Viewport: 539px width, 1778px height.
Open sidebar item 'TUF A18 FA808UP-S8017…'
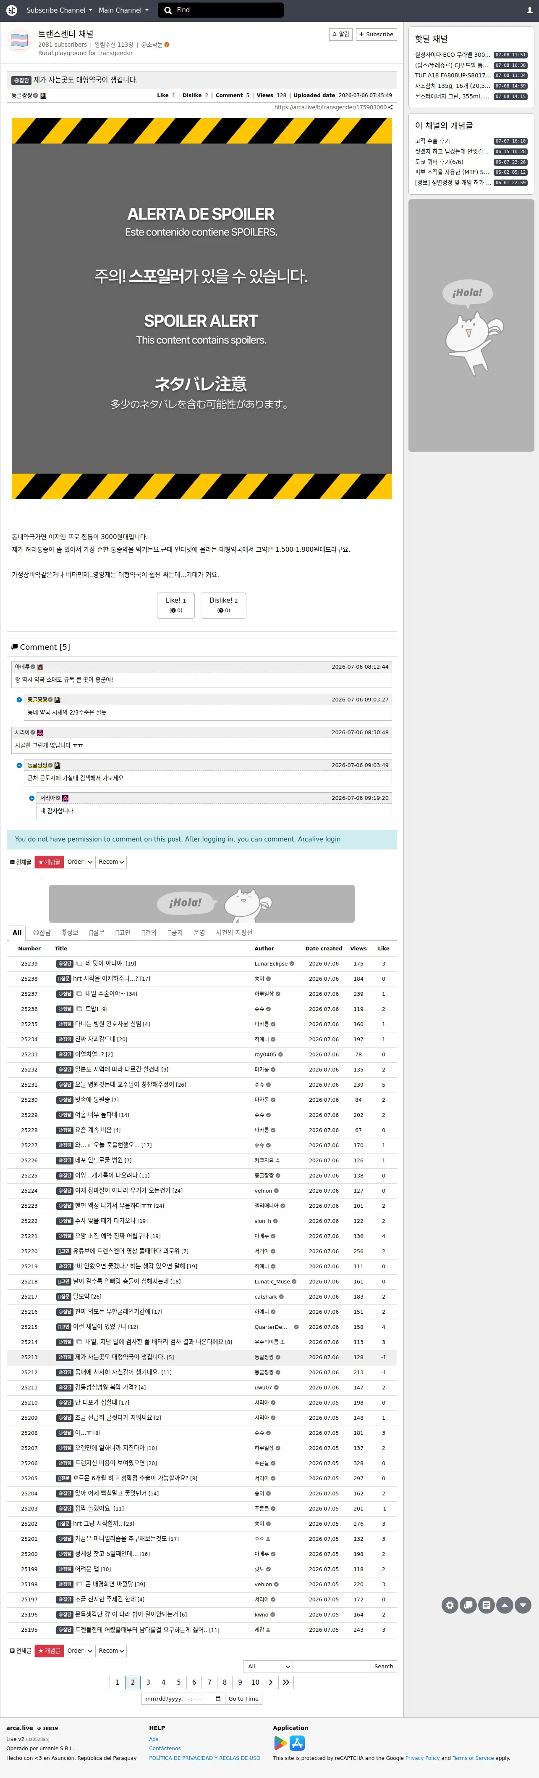tap(453, 75)
